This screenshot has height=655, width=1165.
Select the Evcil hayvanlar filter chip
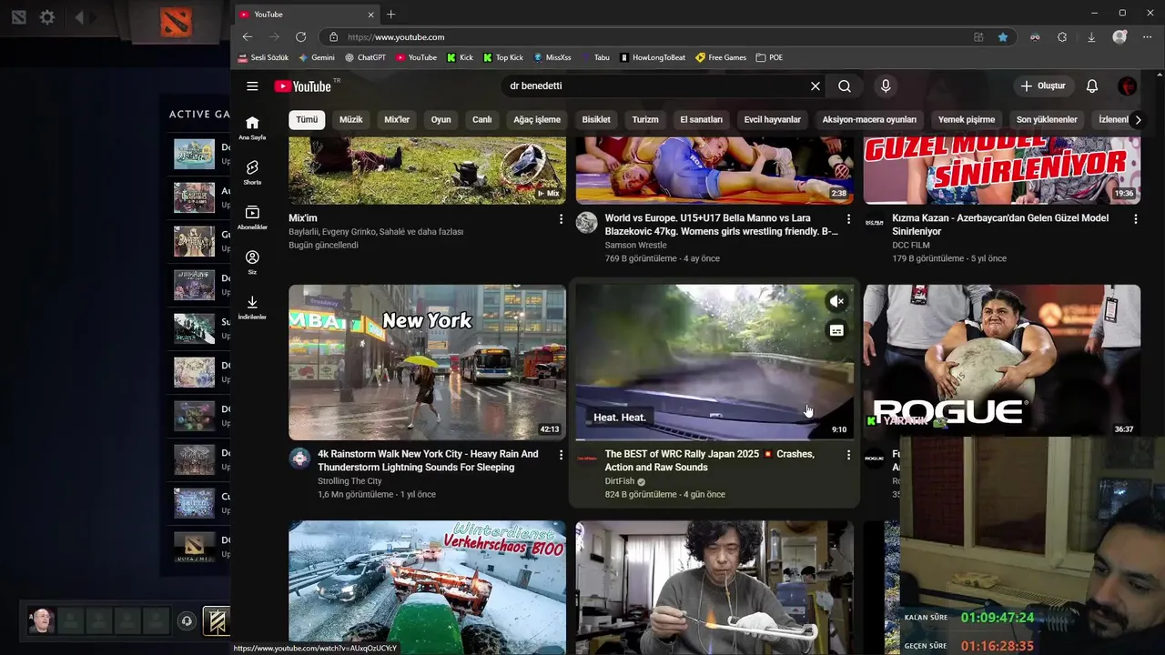coord(773,120)
